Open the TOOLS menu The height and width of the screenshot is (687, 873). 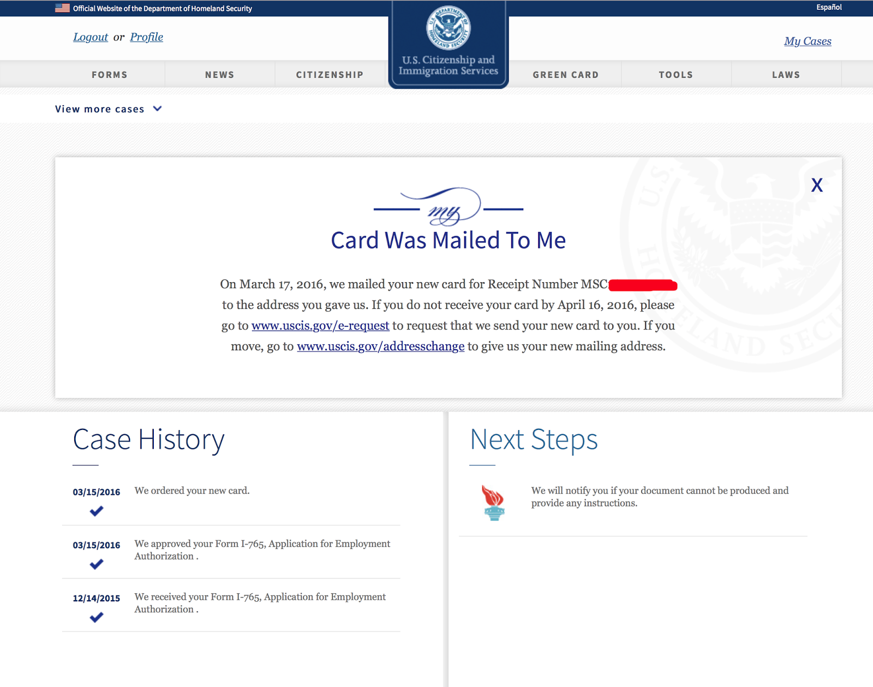[x=676, y=75]
